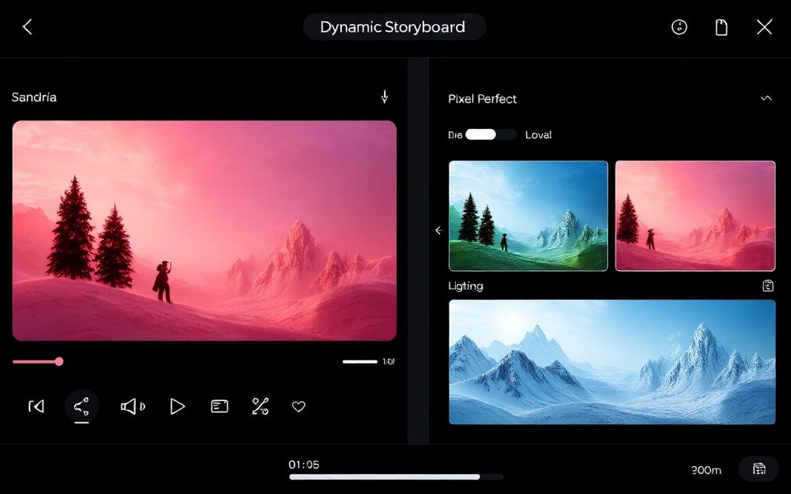
Task: Click the main pink scene preview
Action: click(x=204, y=230)
